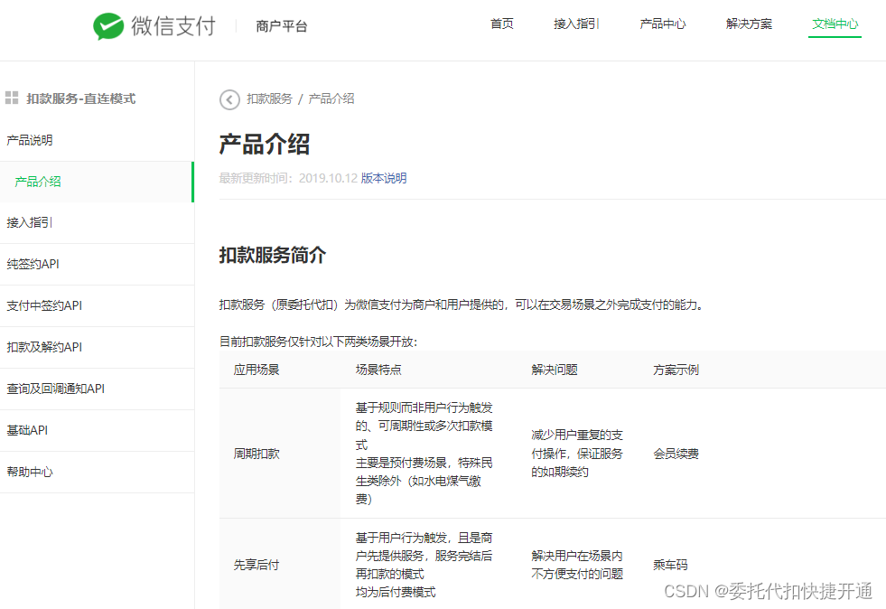Click the 方案示例 column header

coord(676,370)
